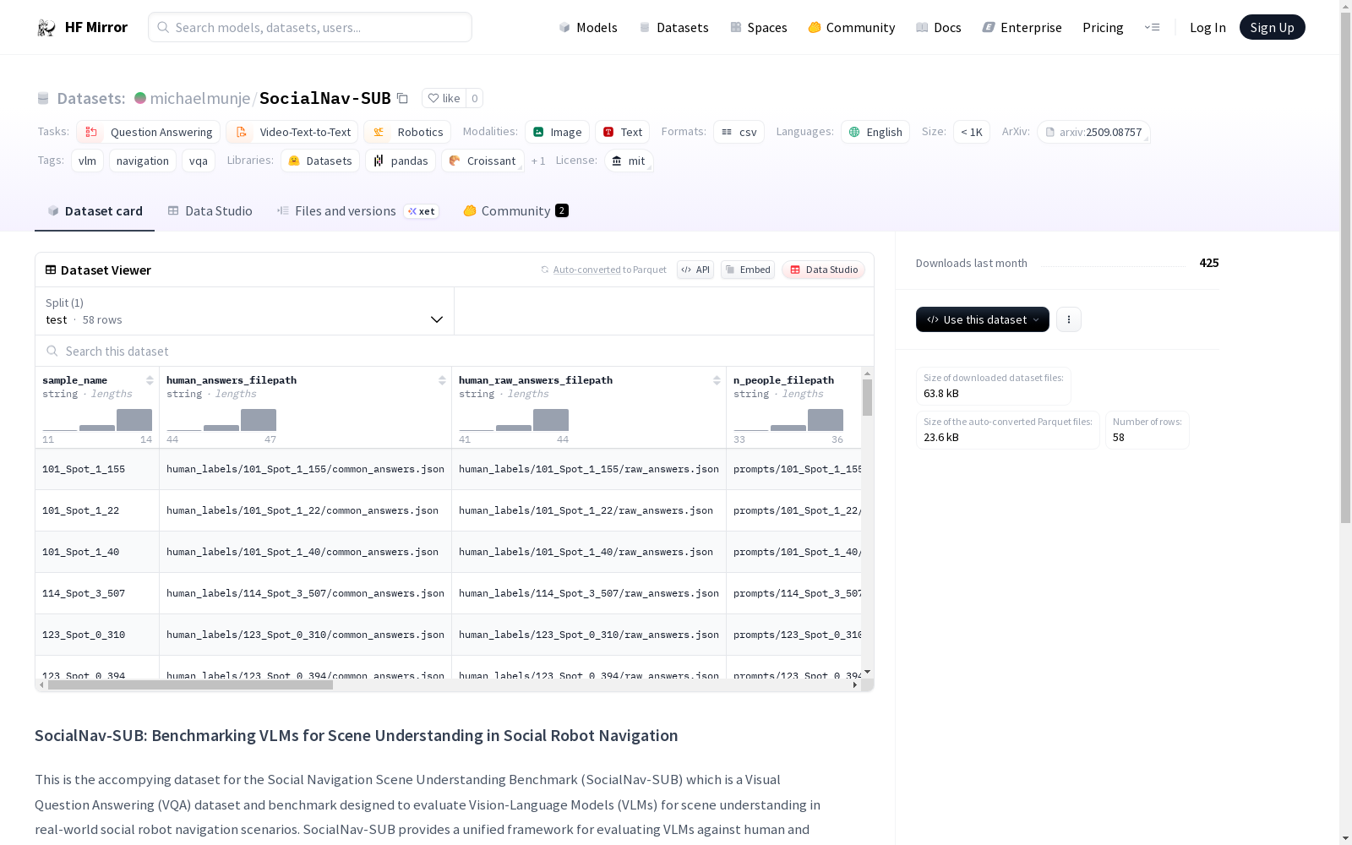The height and width of the screenshot is (845, 1352).
Task: Open michaelmunje profile link
Action: point(200,98)
